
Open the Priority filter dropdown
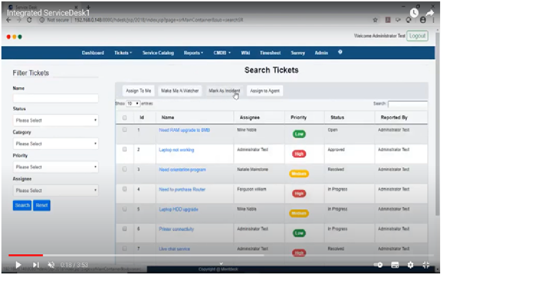click(56, 167)
